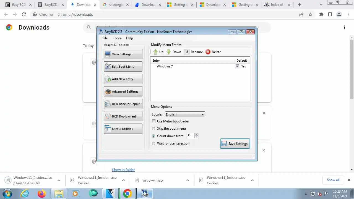Click the Chrome icon in taskbar

[x=127, y=193]
